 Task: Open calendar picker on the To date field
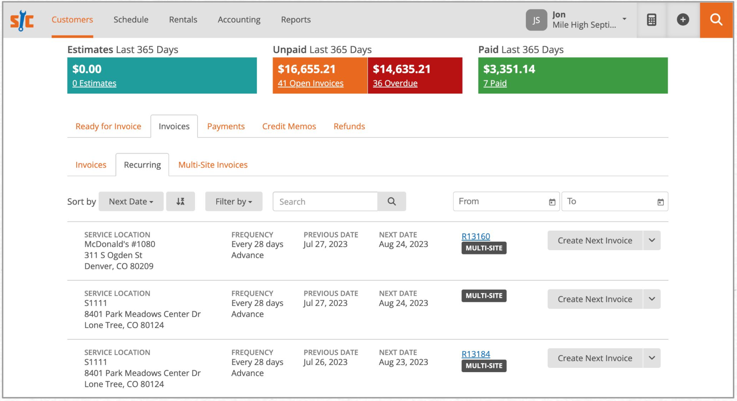click(661, 201)
